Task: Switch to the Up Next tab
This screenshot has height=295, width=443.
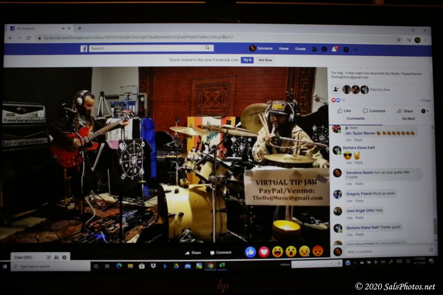Action: point(408,118)
